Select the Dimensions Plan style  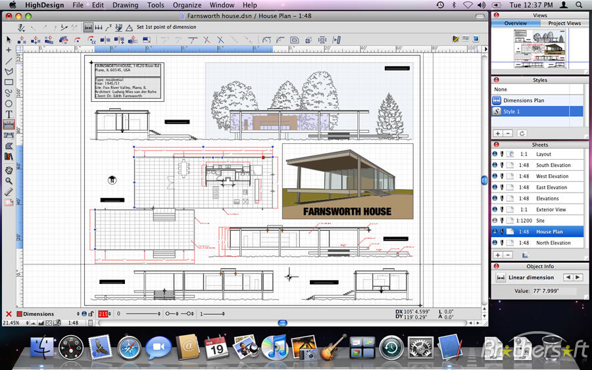537,101
